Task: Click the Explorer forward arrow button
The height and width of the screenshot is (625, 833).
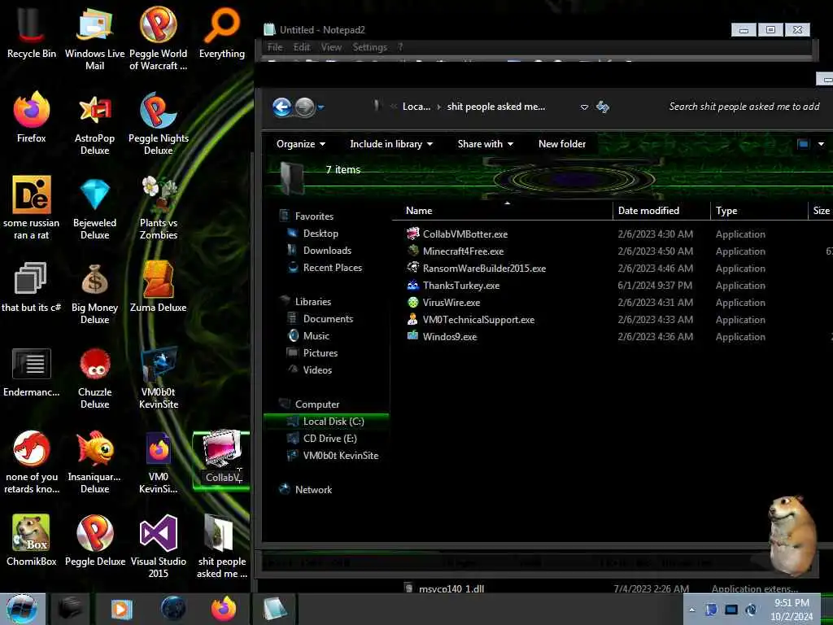Action: pos(304,107)
